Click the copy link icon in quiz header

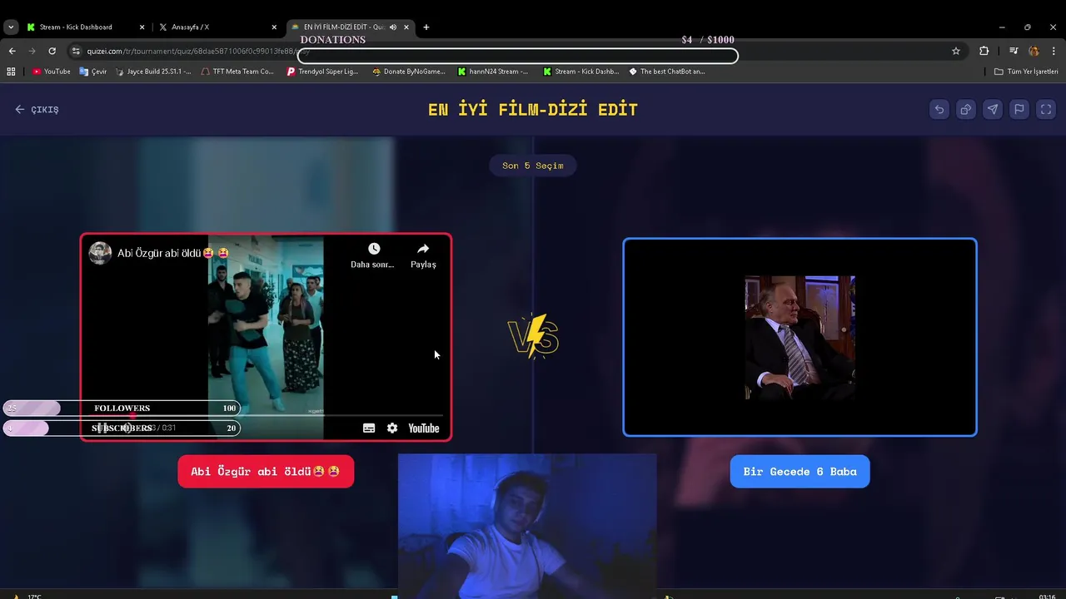point(966,110)
